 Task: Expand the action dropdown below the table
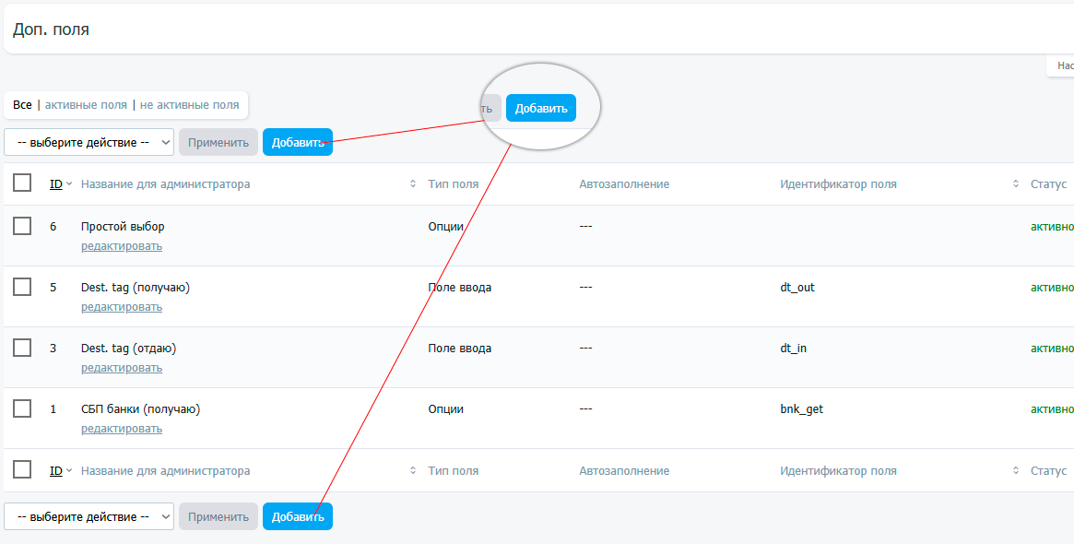click(89, 516)
